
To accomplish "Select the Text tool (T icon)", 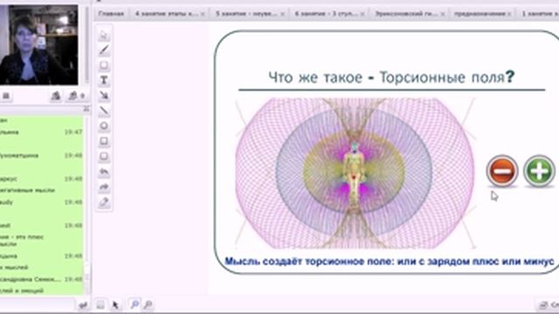I will tap(104, 80).
